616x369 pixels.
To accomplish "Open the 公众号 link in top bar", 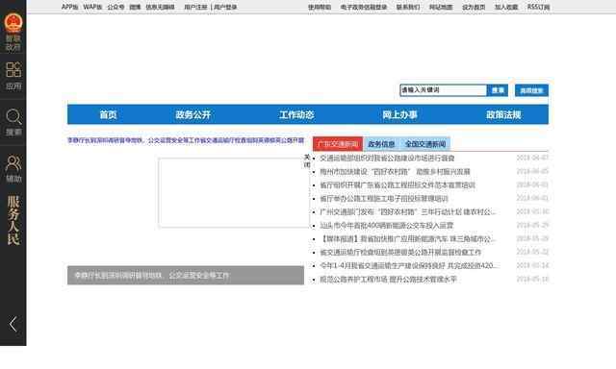I will click(x=115, y=7).
